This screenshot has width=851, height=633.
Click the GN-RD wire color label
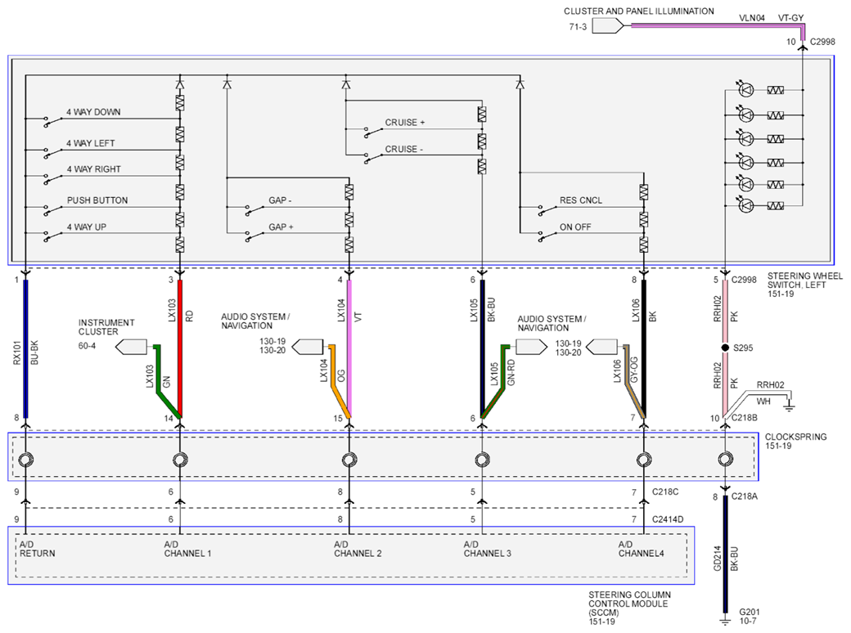pos(511,373)
